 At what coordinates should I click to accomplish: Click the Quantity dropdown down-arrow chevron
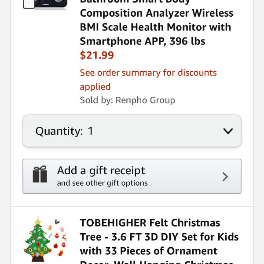(x=228, y=131)
